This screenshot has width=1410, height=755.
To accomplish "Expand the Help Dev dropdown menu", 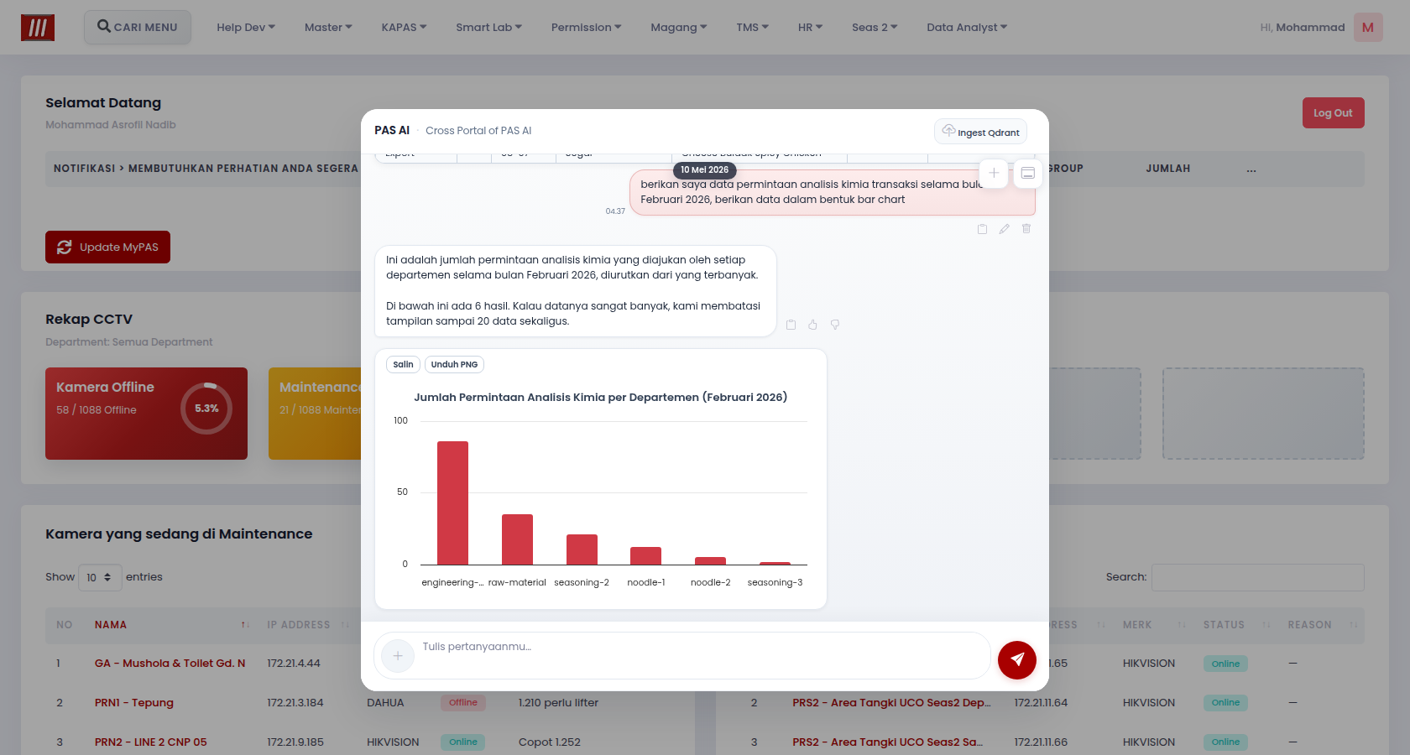I will coord(246,28).
